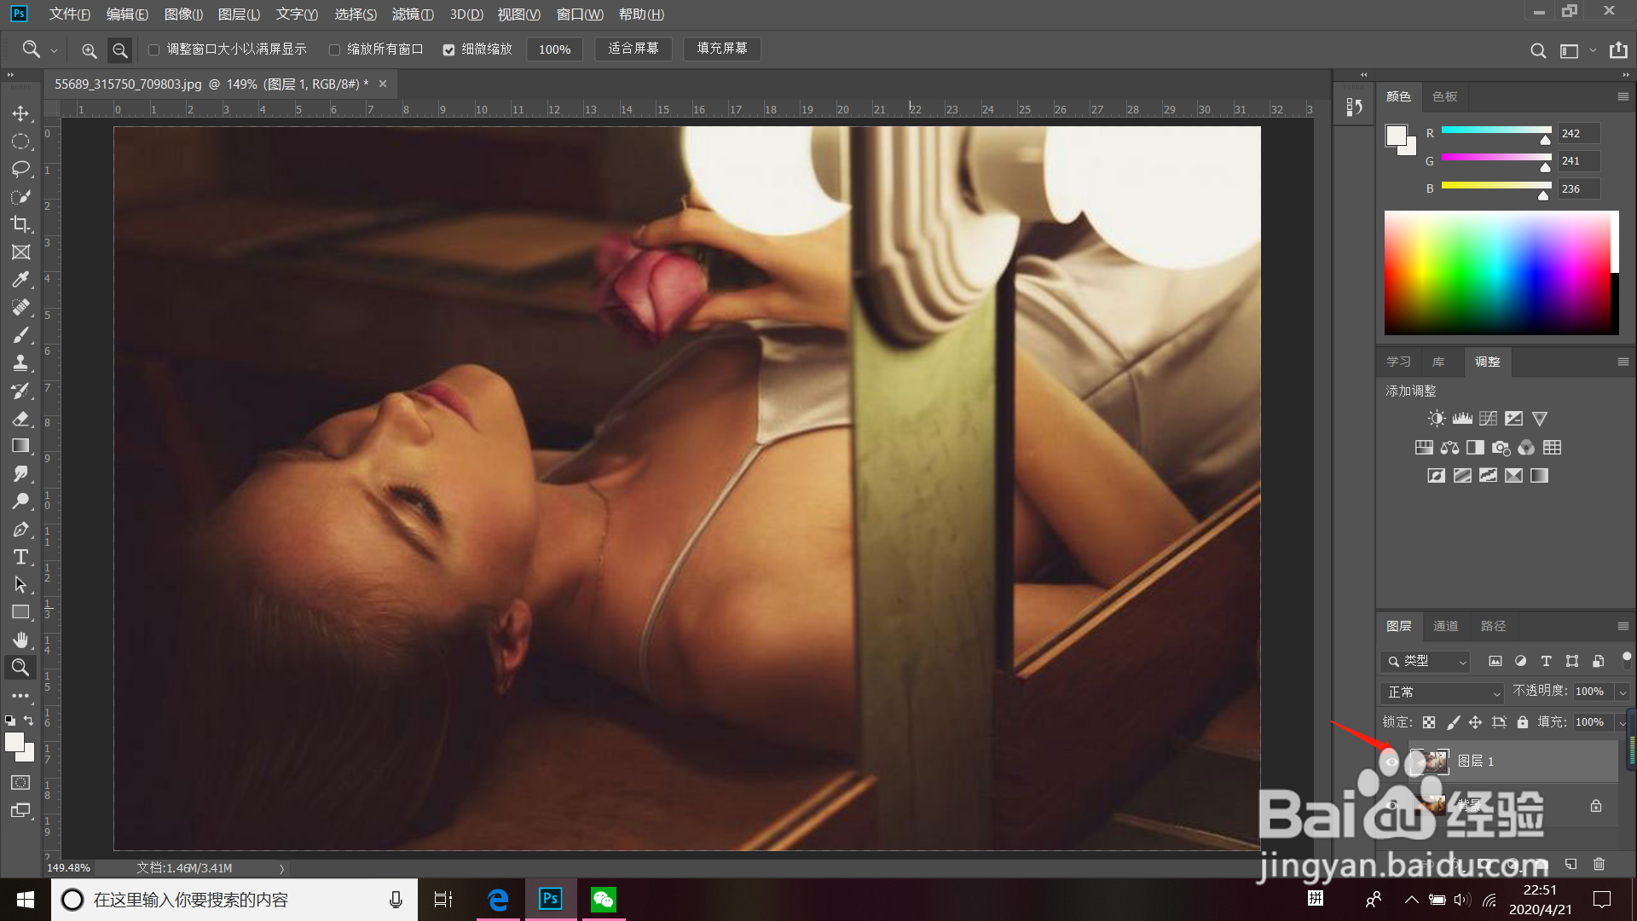Open the layer blend mode dropdown
This screenshot has width=1637, height=921.
pyautogui.click(x=1443, y=692)
